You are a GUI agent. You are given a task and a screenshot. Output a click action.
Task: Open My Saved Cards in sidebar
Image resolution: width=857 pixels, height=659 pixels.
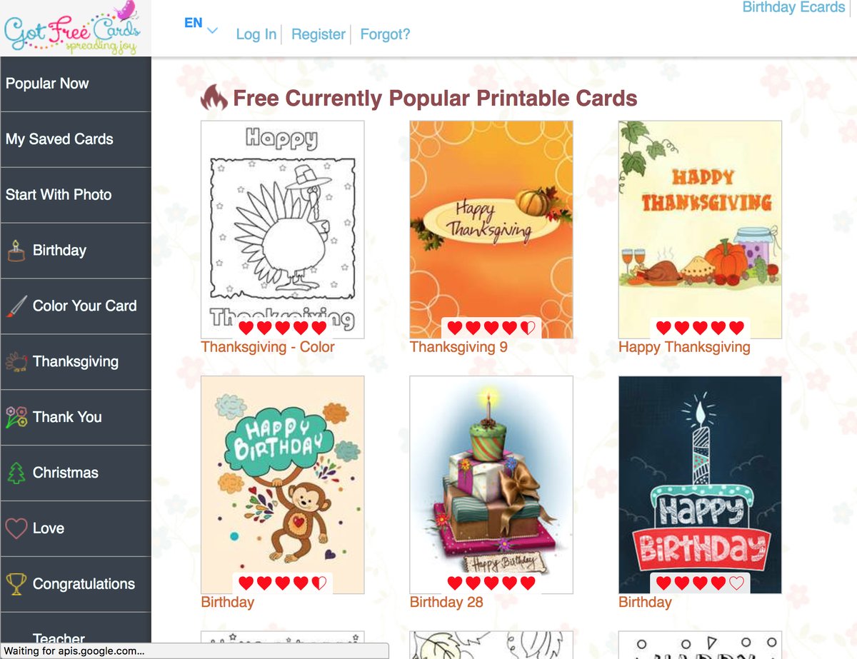(76, 139)
